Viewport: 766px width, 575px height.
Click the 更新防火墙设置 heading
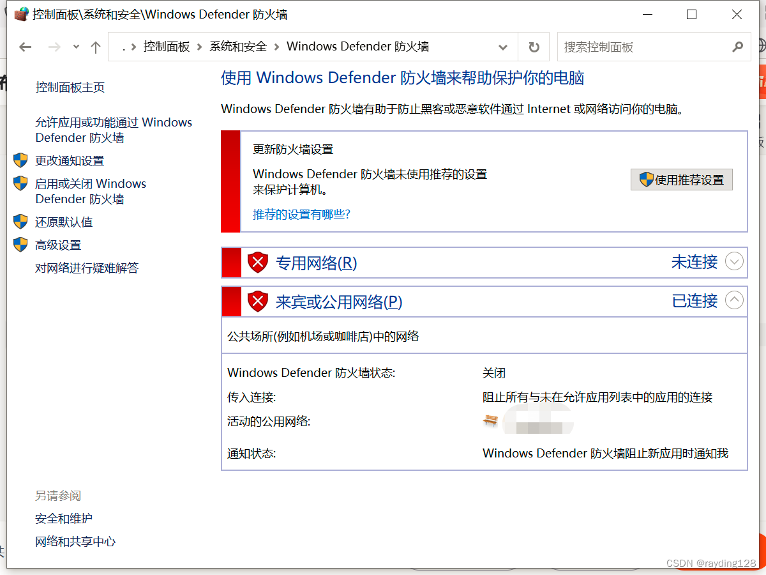pos(293,149)
